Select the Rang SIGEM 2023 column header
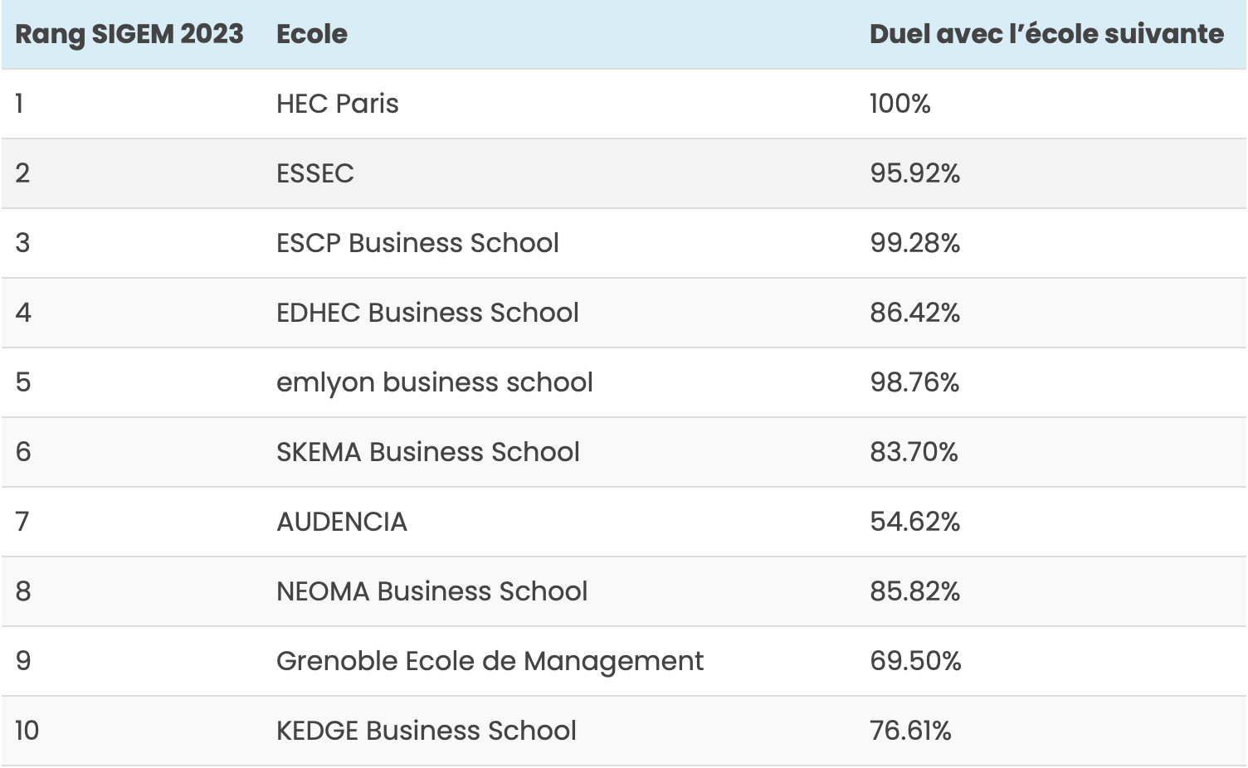 (x=129, y=34)
